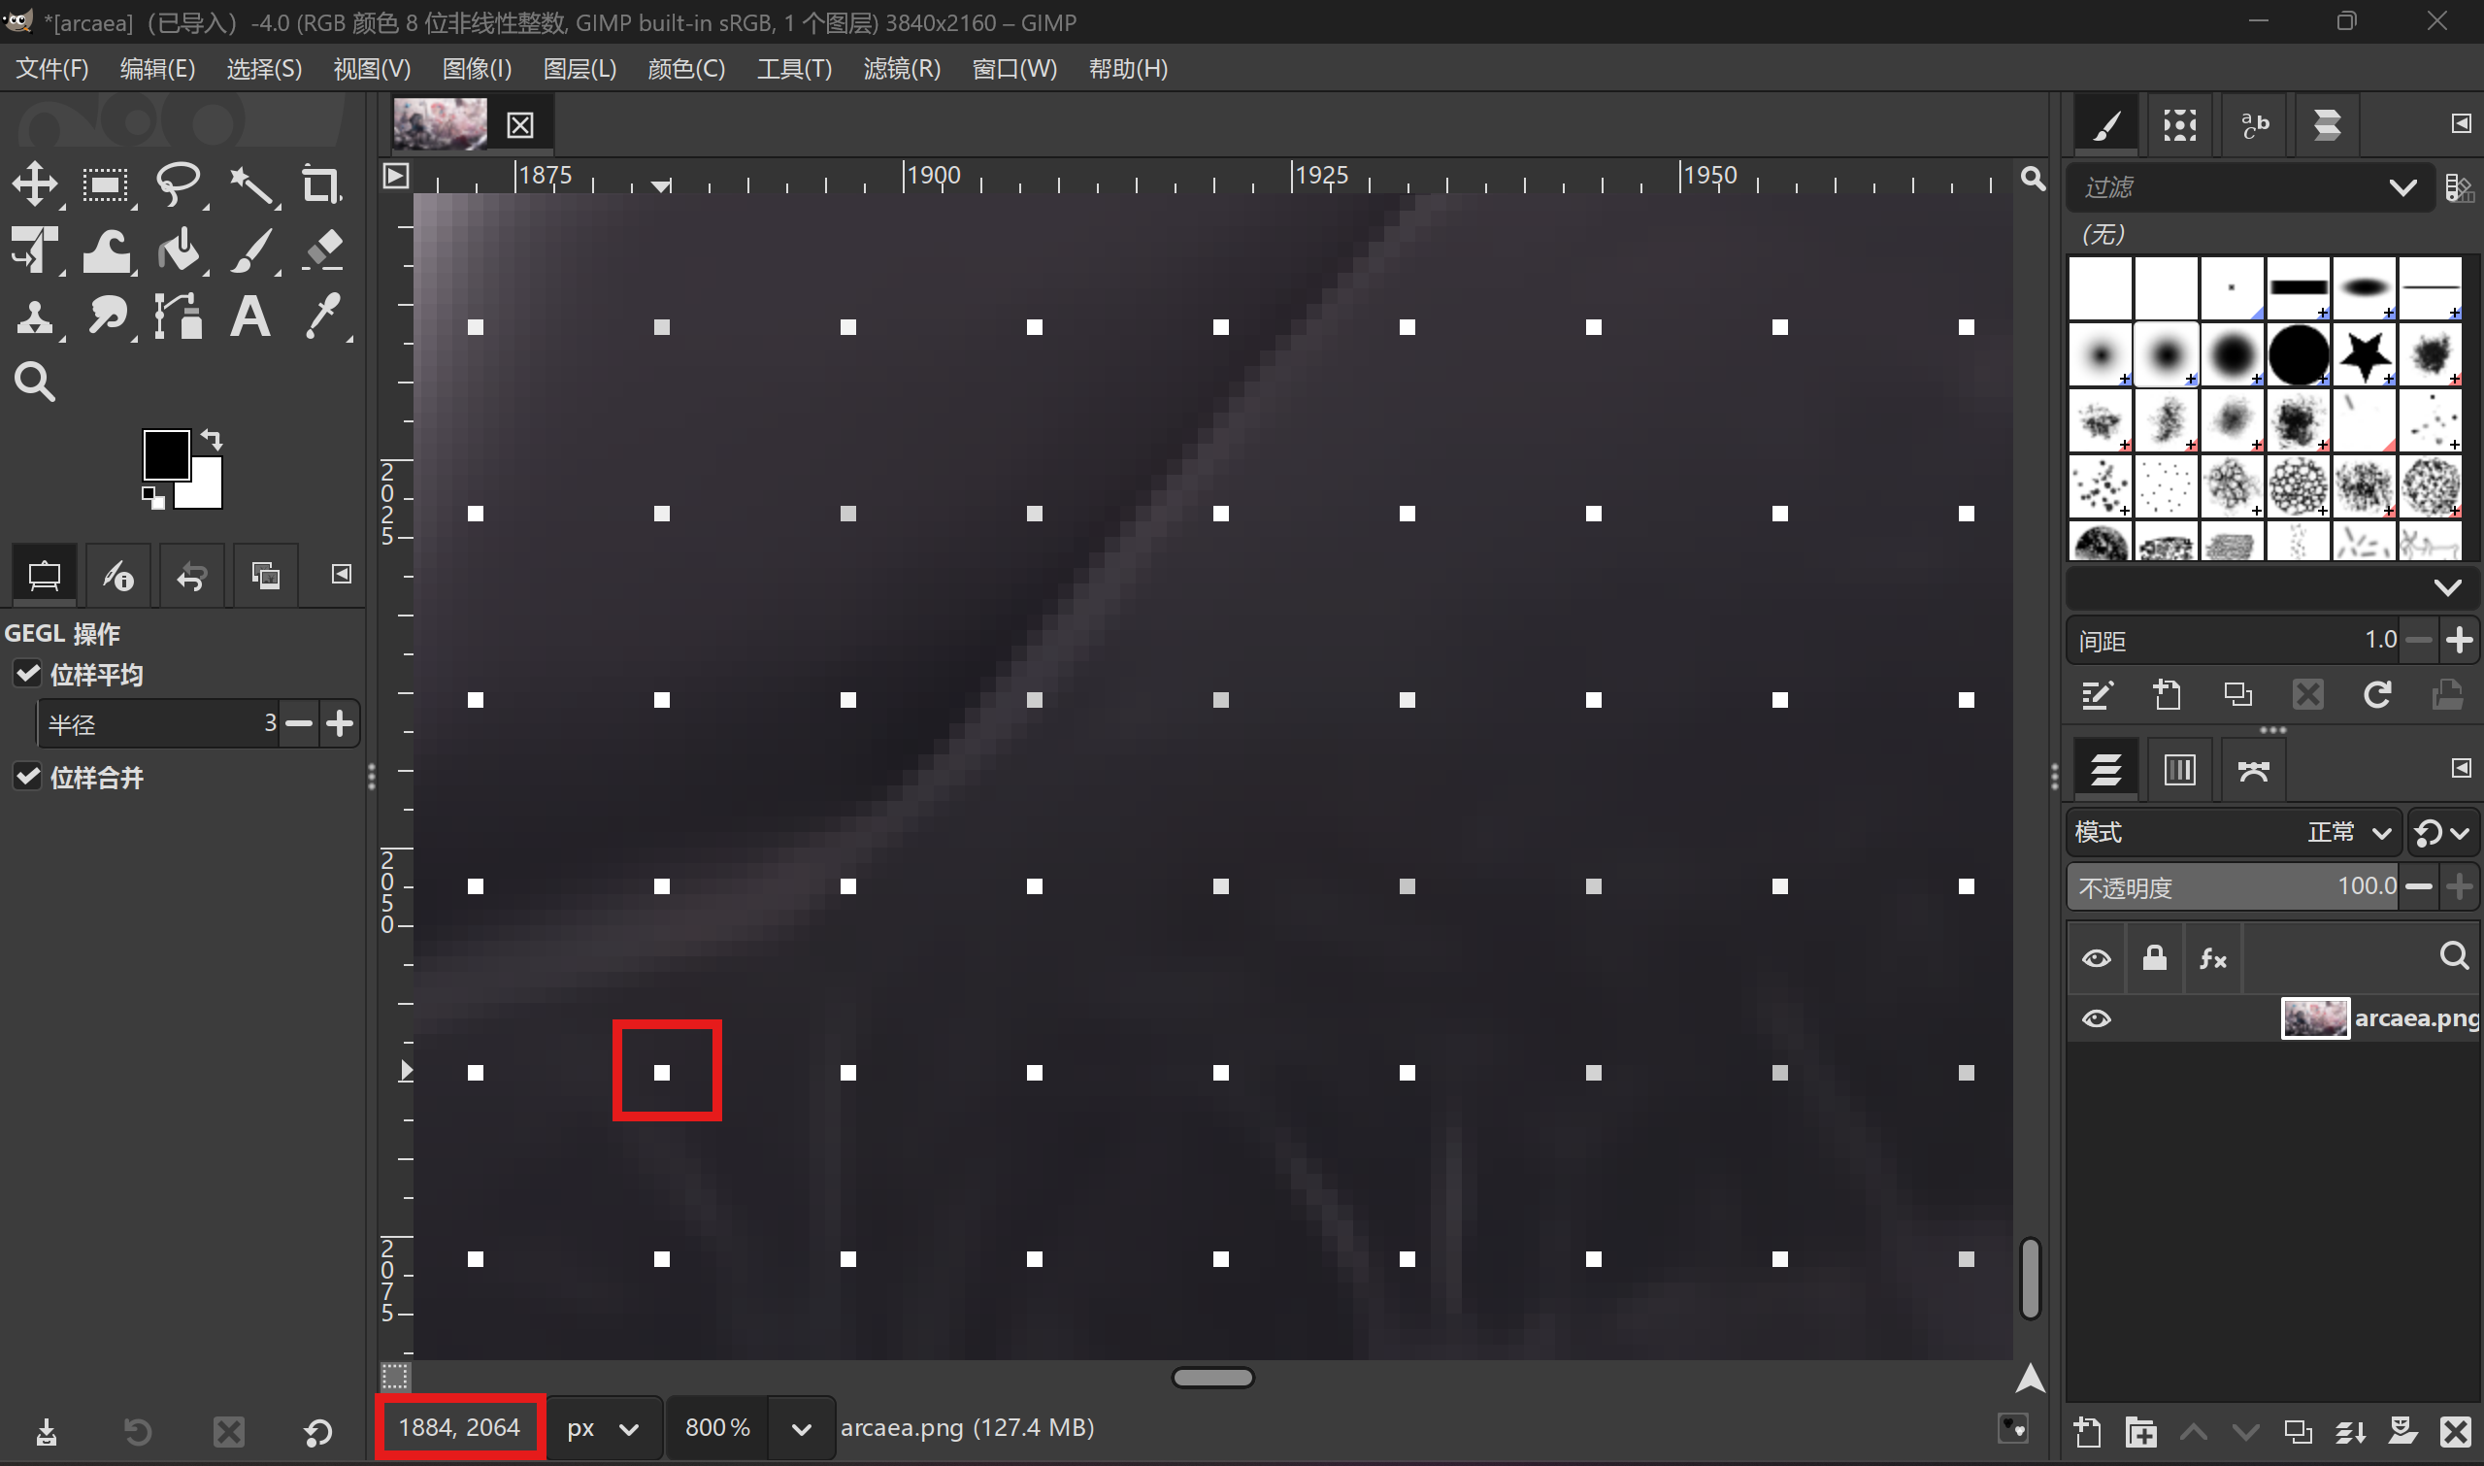The height and width of the screenshot is (1466, 2484).
Task: Toggle layer effects fx column
Action: coord(2212,958)
